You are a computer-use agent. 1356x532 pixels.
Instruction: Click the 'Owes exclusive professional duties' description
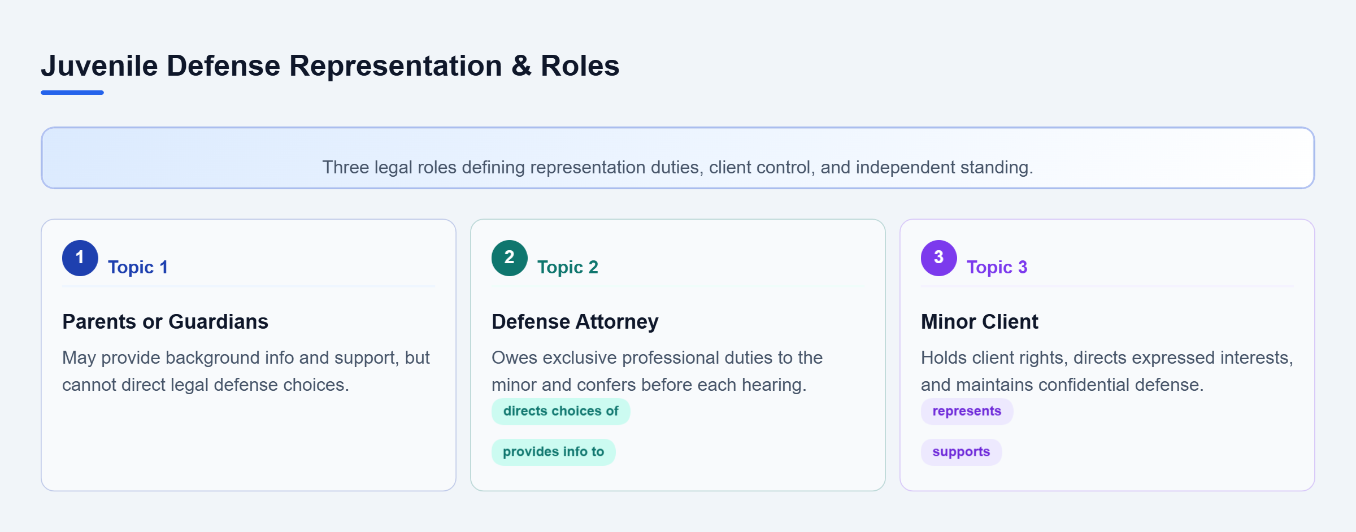tap(657, 371)
